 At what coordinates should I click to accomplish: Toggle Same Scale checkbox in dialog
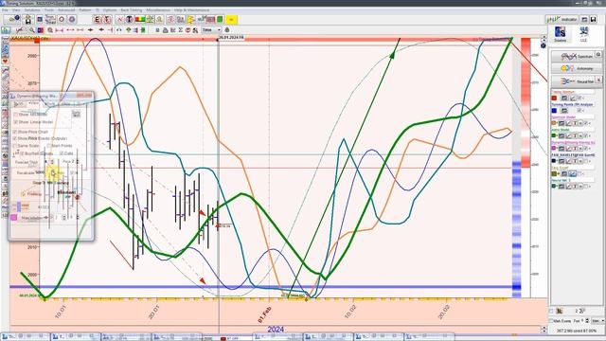point(15,146)
